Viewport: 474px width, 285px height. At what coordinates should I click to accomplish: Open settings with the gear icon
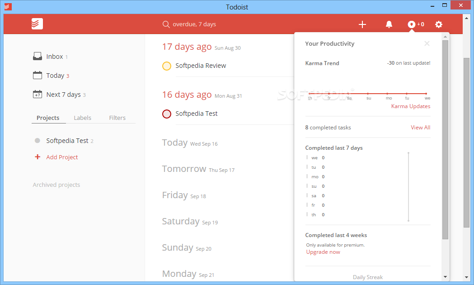click(439, 24)
